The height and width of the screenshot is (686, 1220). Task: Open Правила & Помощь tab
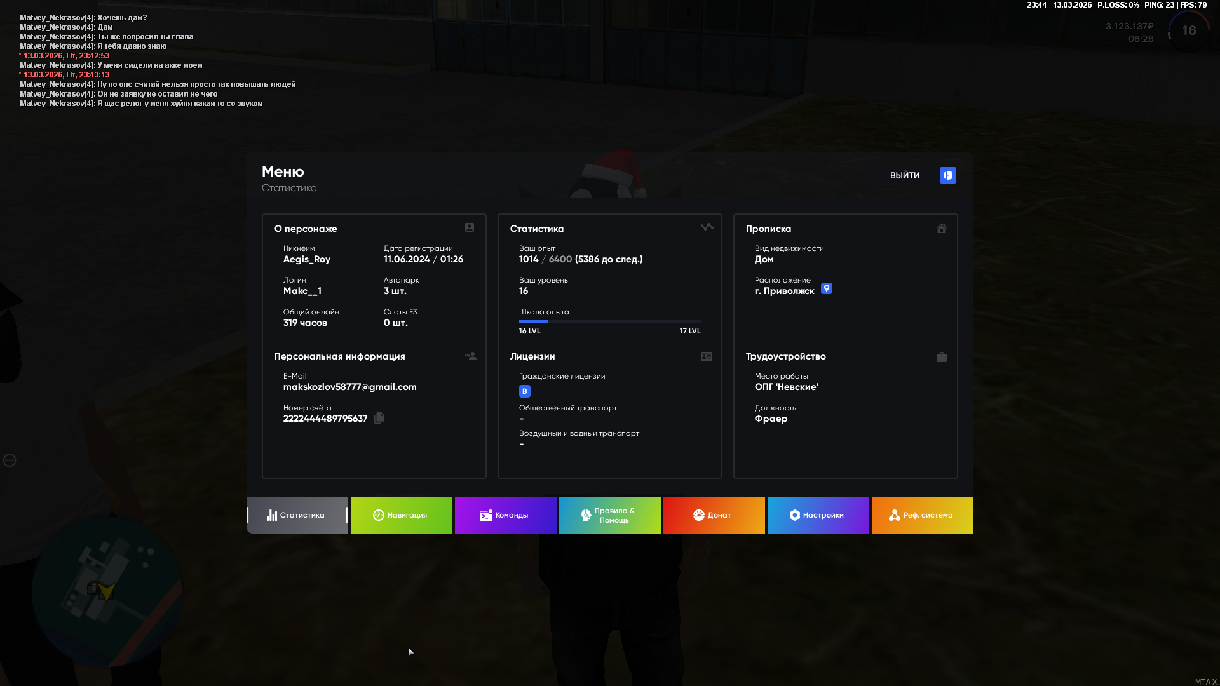coord(609,515)
